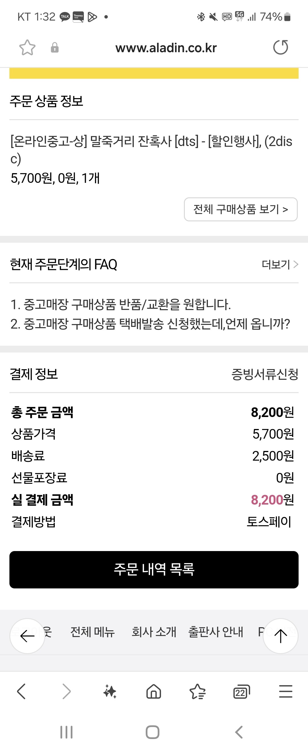Open the AI sparkle assistant icon
Image resolution: width=308 pixels, height=753 pixels.
110,692
